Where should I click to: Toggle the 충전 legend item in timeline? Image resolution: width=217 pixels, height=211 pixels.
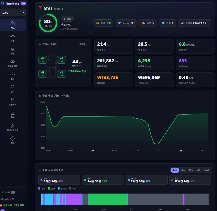(51, 189)
